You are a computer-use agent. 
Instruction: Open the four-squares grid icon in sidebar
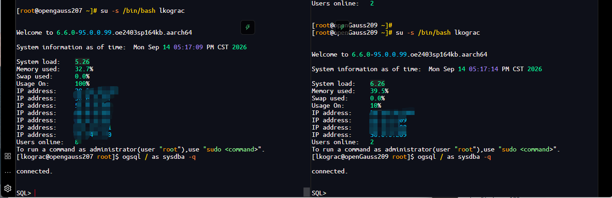point(7,156)
